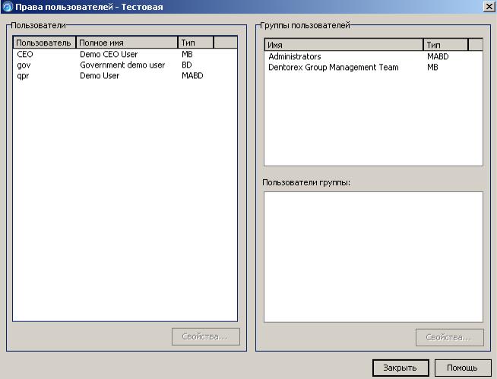Sort users by Полное имя column header
This screenshot has height=379, width=497.
click(127, 43)
